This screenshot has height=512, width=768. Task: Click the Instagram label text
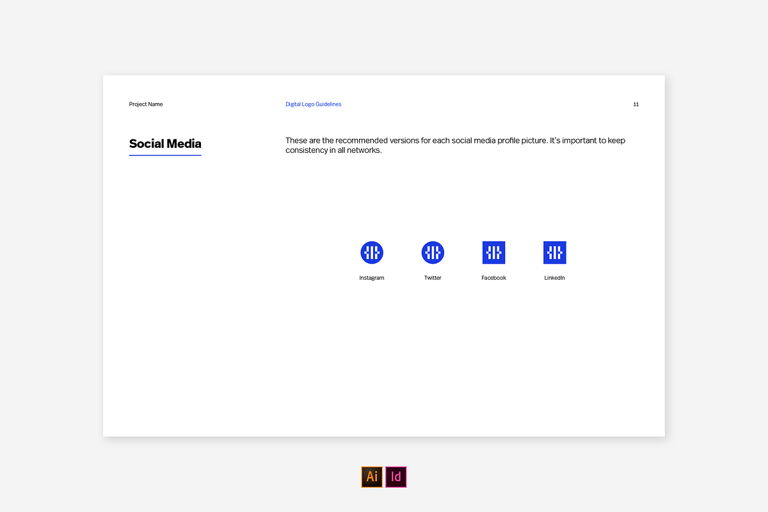point(371,278)
